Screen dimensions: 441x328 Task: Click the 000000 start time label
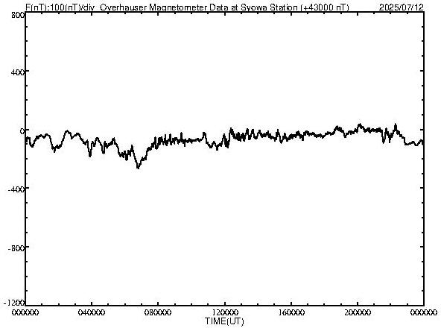coord(25,312)
